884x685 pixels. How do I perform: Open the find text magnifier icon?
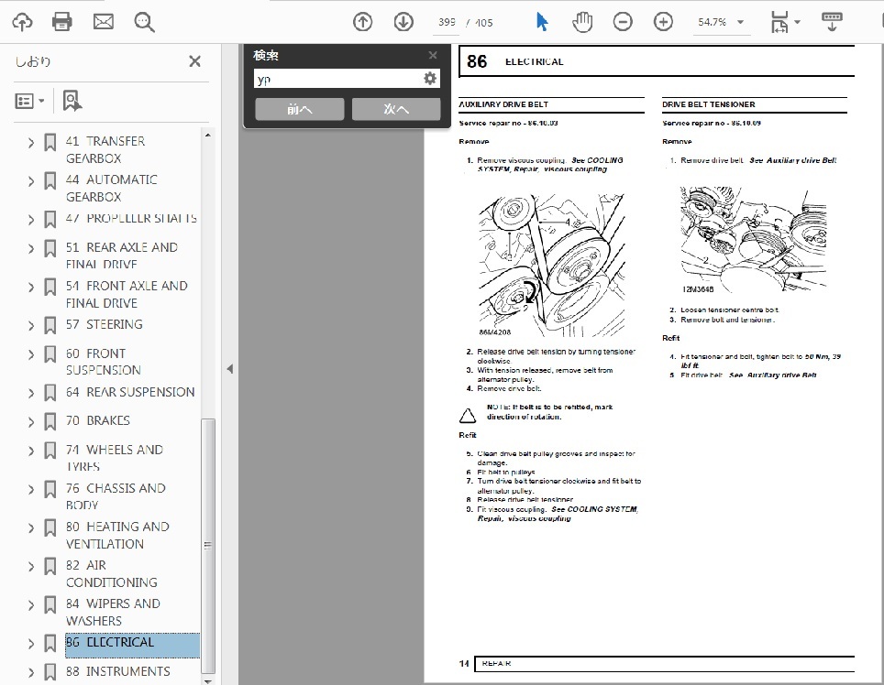[x=144, y=23]
